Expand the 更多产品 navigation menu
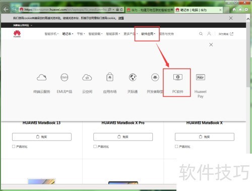 click(x=131, y=34)
